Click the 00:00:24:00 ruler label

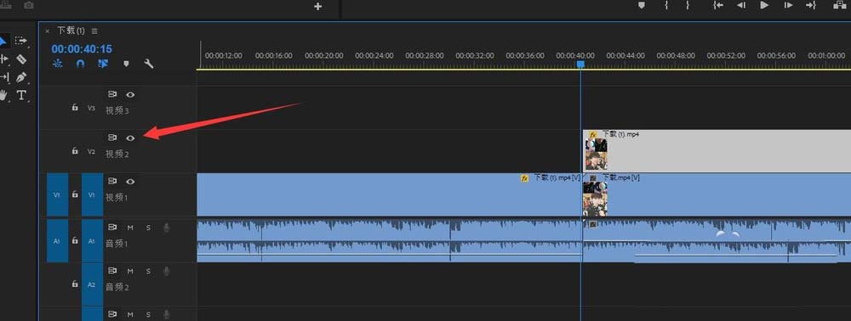pos(374,55)
